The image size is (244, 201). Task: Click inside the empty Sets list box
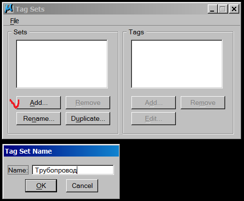coord(62,64)
